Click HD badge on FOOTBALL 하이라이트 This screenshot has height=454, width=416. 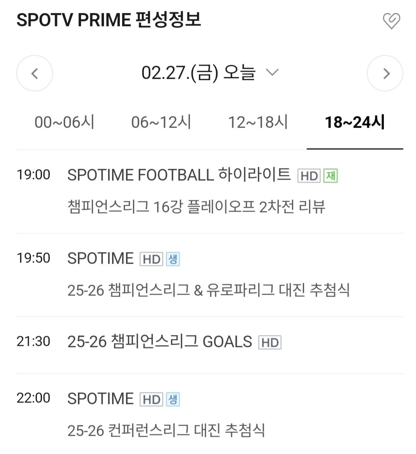pyautogui.click(x=309, y=176)
